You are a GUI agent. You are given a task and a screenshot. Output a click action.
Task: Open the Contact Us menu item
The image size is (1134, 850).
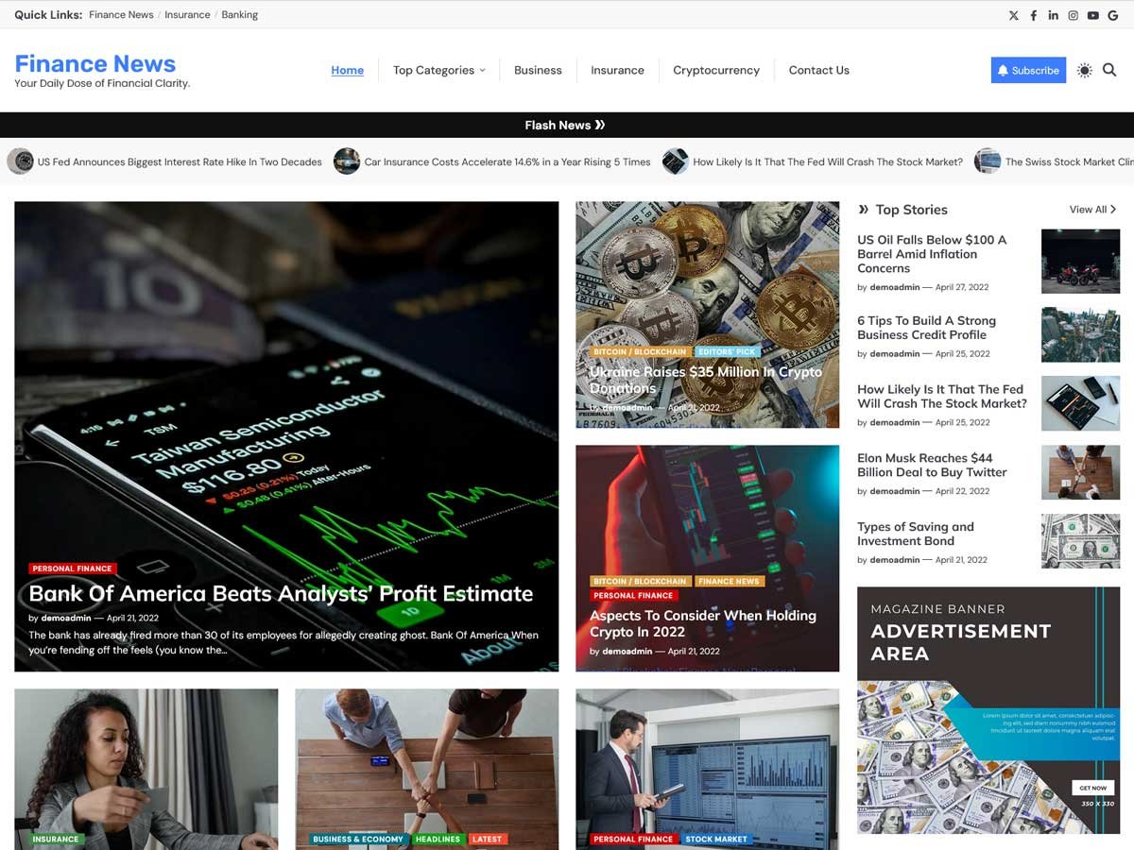pos(818,70)
